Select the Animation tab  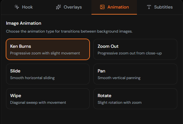pyautogui.click(x=114, y=7)
